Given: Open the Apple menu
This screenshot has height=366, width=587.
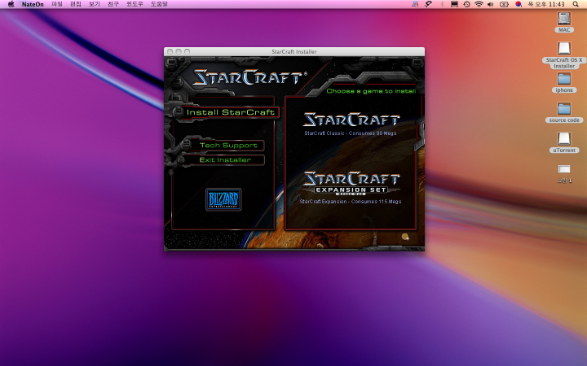Looking at the screenshot, I should pyautogui.click(x=11, y=4).
